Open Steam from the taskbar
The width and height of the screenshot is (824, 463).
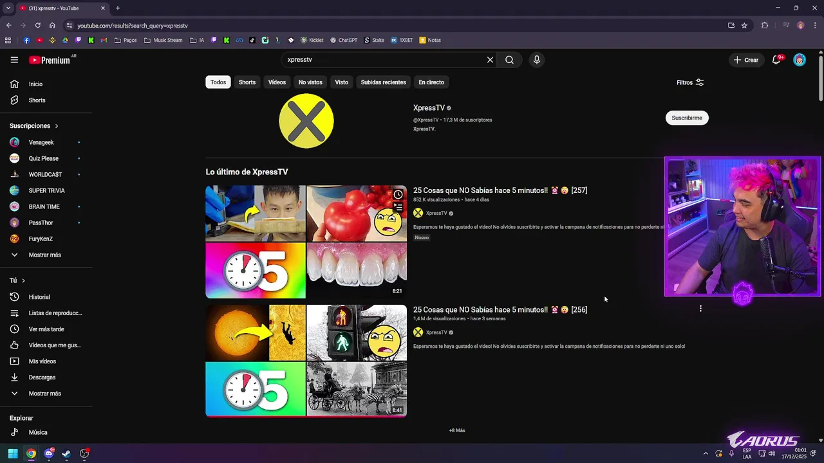[66, 453]
